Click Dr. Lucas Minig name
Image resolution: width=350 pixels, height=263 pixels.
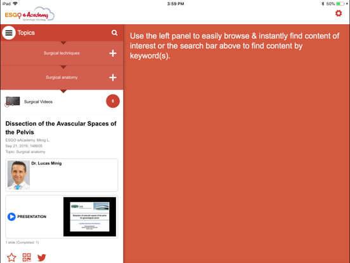[x=46, y=163]
